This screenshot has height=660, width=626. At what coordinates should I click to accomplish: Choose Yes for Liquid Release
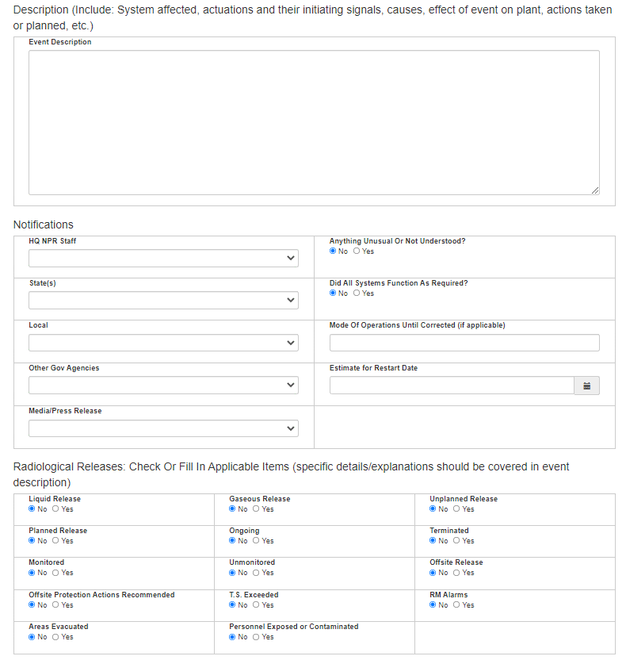point(55,509)
